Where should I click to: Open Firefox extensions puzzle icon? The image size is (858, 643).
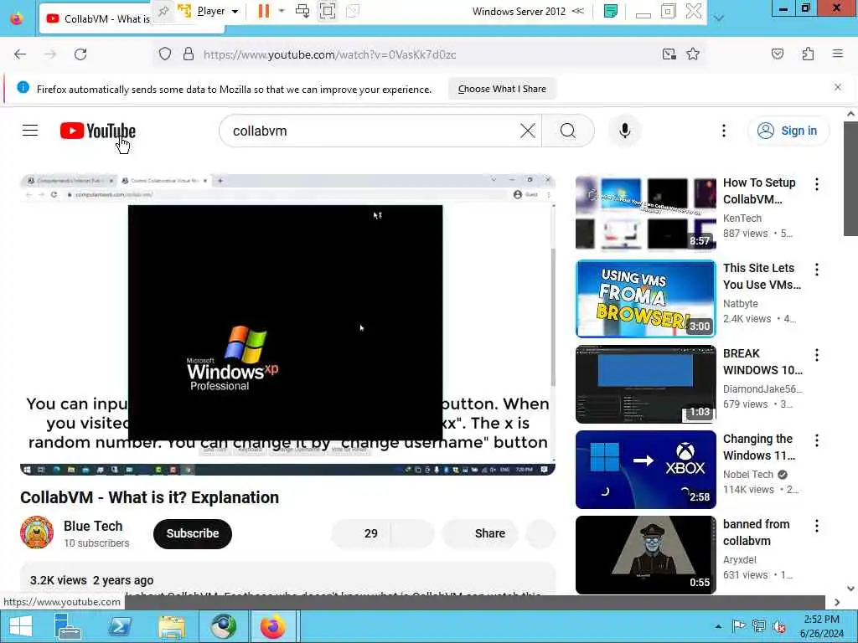809,54
